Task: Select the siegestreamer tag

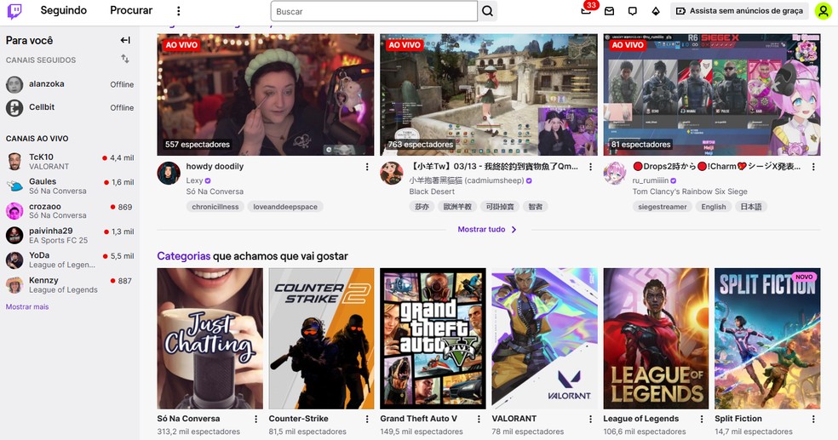Action: 663,207
